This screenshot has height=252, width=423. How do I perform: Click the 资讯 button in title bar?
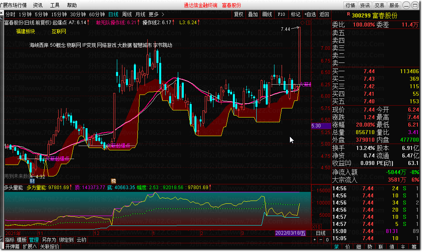pyautogui.click(x=365, y=5)
